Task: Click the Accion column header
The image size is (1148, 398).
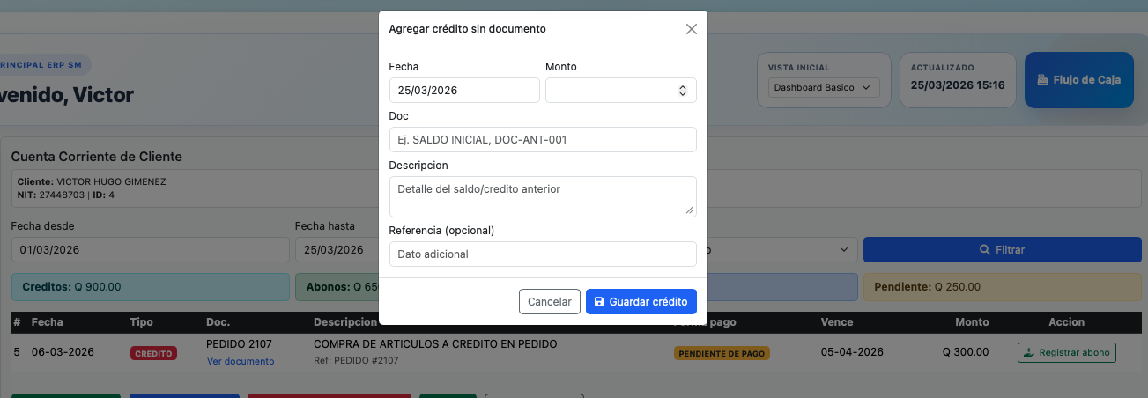Action: [x=1066, y=322]
